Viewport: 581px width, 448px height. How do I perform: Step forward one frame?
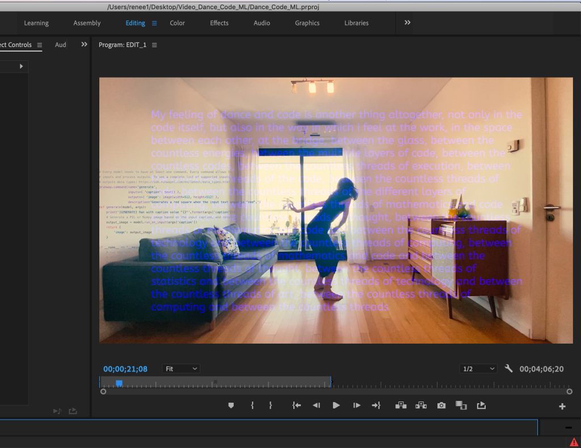pos(356,405)
